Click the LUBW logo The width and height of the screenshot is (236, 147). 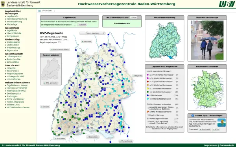pos(227,4)
